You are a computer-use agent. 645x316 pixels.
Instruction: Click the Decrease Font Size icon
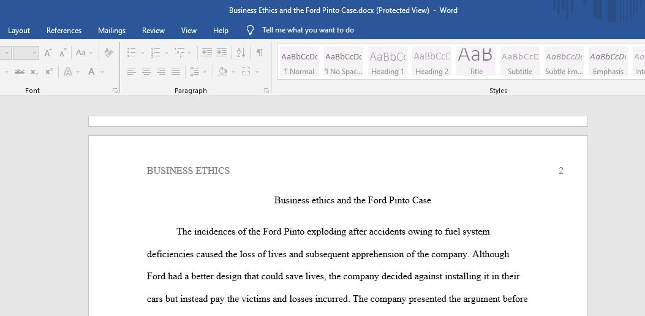(x=62, y=53)
